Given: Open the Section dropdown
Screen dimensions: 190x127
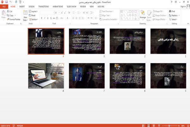Looking at the screenshot, I should pyautogui.click(x=34, y=19).
